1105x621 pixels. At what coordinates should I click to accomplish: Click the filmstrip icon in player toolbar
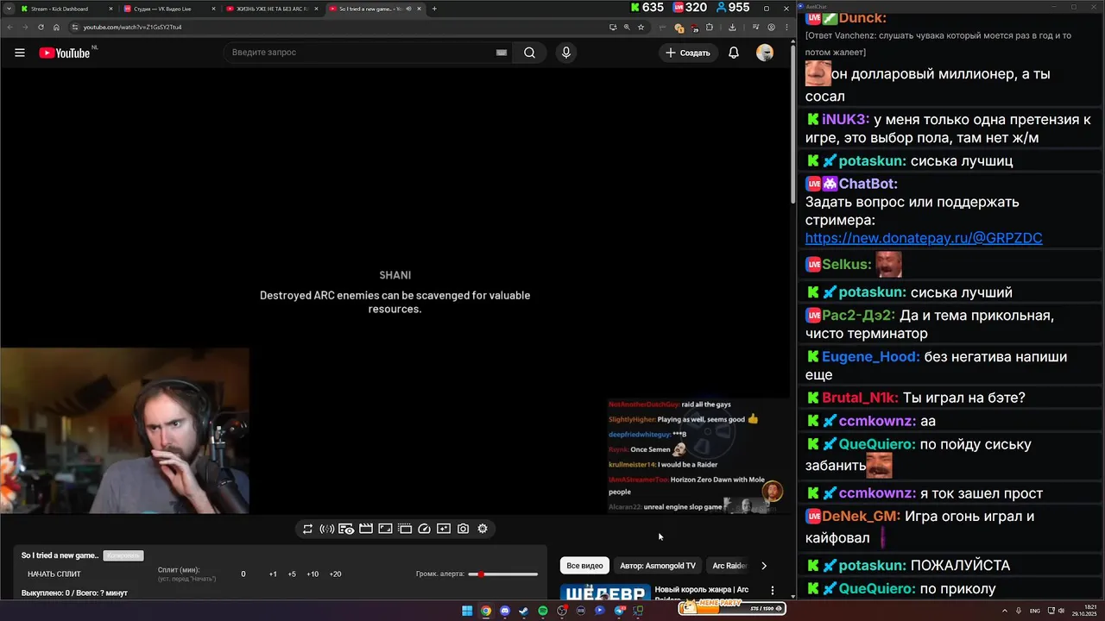click(x=405, y=529)
